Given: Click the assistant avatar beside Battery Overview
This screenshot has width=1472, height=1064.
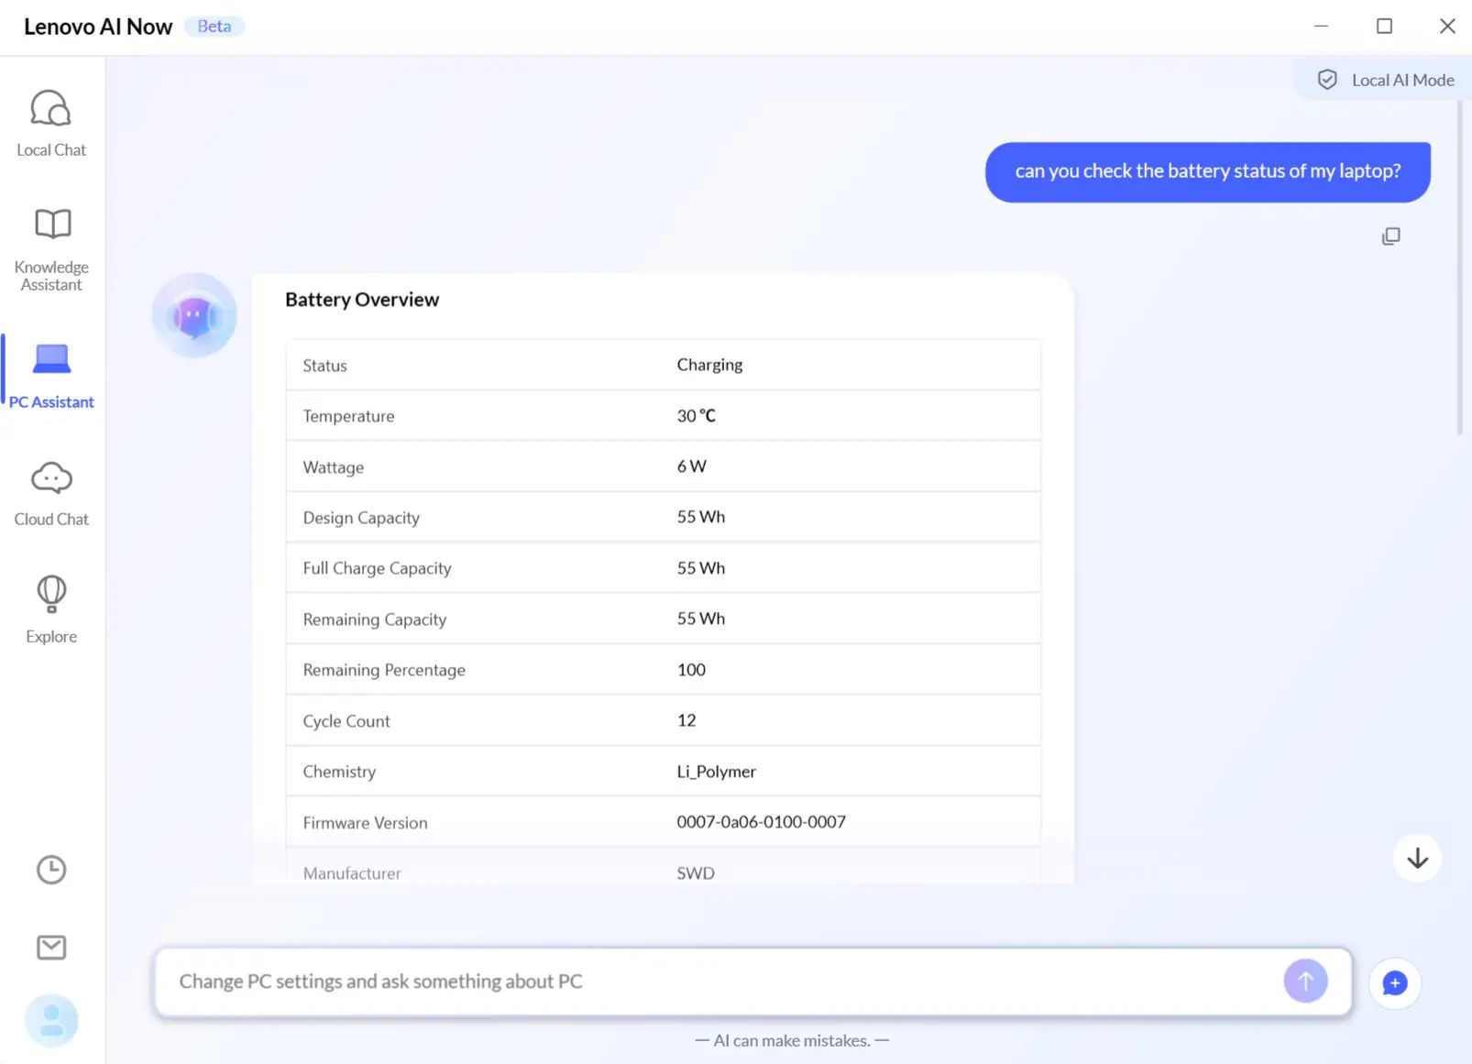Looking at the screenshot, I should [x=194, y=315].
